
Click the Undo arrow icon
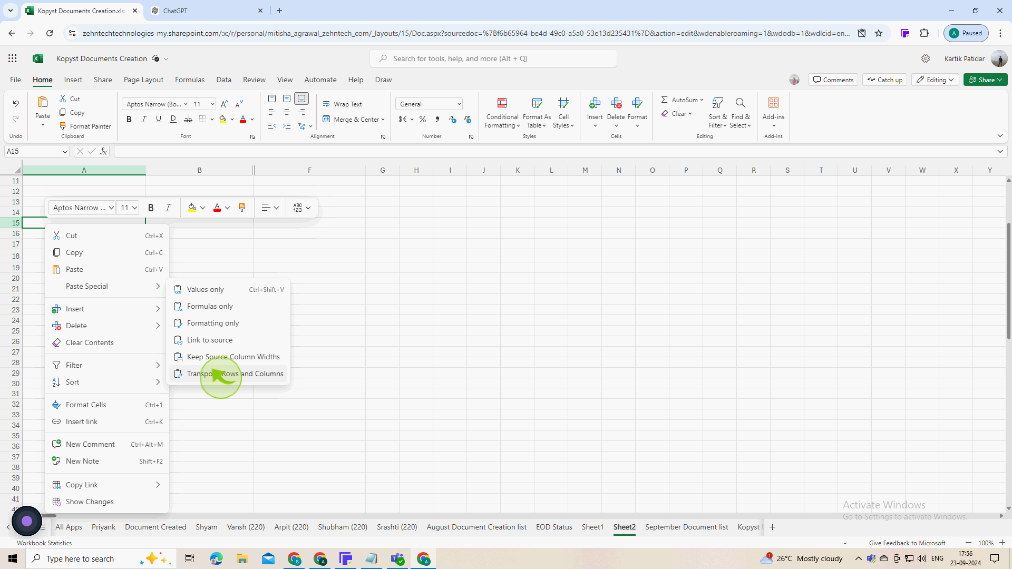coord(16,103)
